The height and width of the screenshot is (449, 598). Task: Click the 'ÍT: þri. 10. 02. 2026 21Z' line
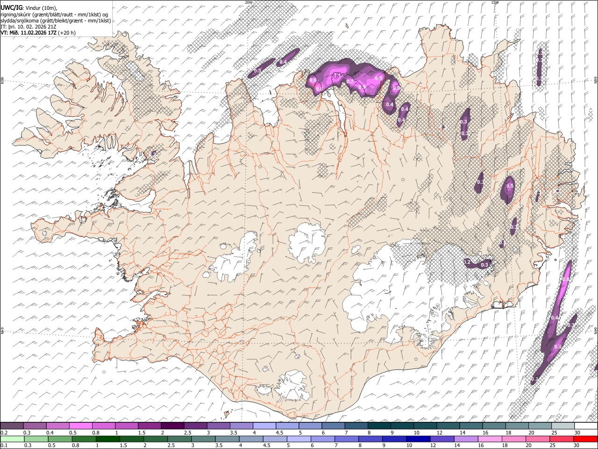coord(28,27)
